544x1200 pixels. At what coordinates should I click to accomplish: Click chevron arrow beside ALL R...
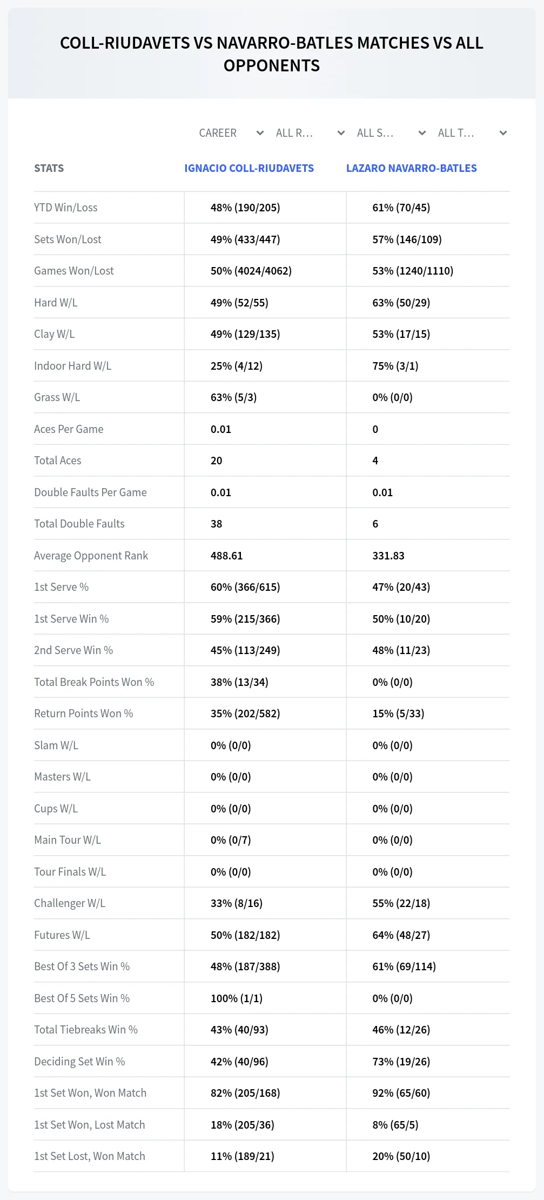(341, 133)
